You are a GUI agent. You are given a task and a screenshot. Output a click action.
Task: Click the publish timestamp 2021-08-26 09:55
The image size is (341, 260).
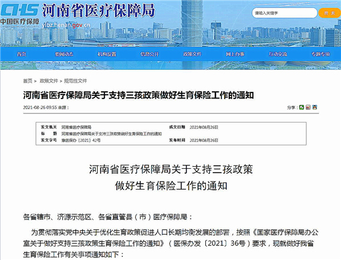[40, 108]
